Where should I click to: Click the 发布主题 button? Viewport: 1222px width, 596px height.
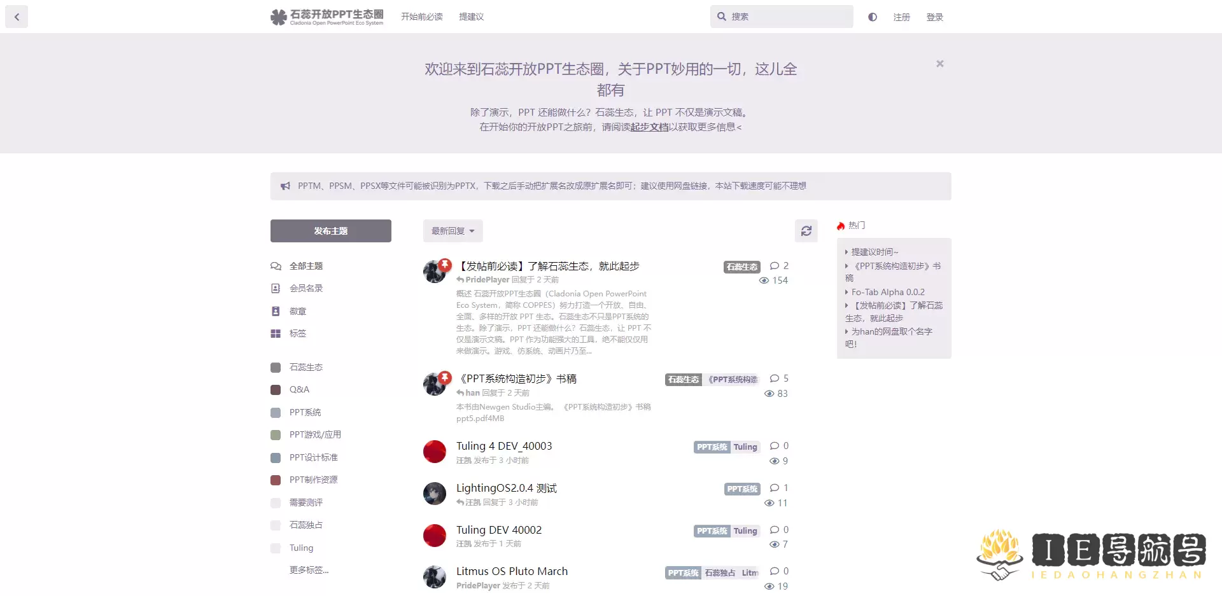tap(330, 231)
